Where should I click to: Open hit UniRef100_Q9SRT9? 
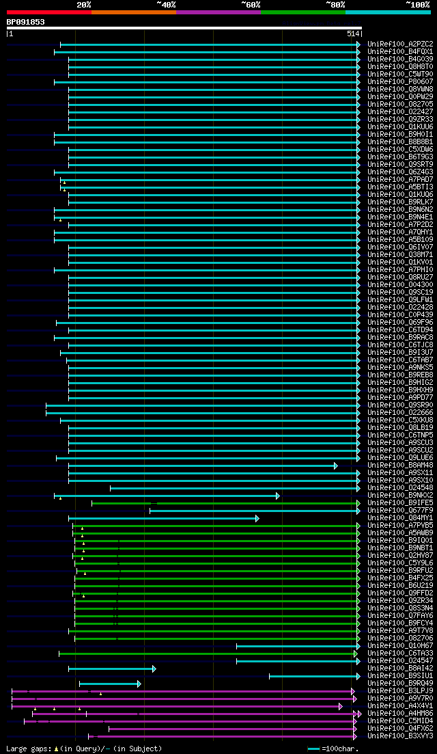point(401,165)
